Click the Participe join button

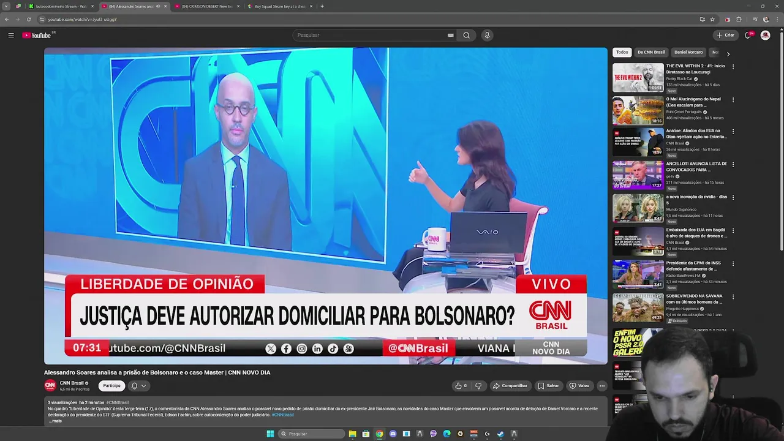[x=111, y=386]
